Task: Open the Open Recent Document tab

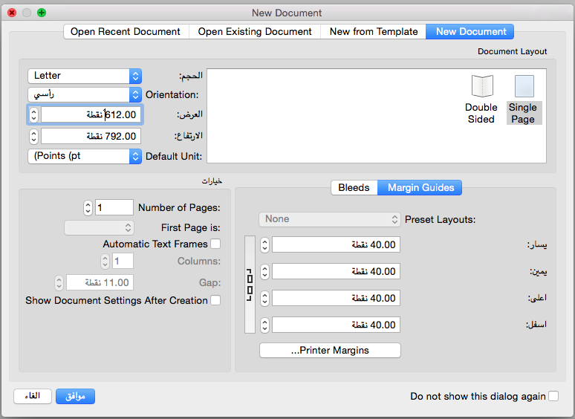Action: click(126, 31)
